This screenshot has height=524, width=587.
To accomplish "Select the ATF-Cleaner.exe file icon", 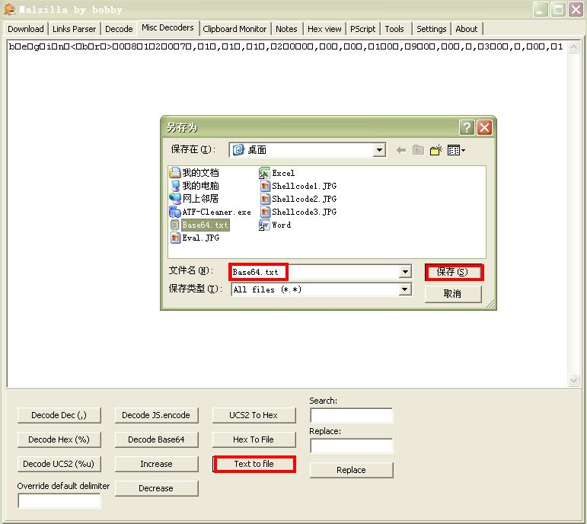I will [x=175, y=212].
